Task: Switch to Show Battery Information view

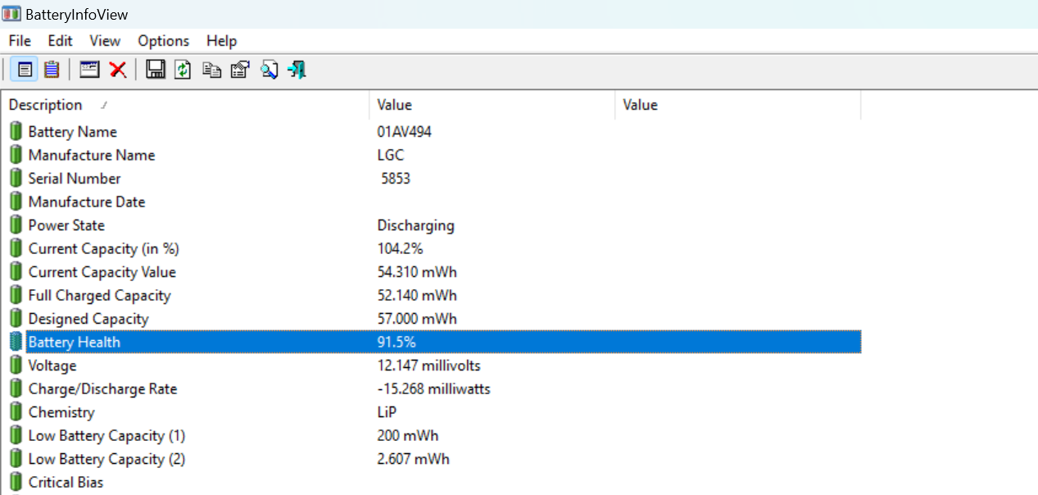Action: (25, 70)
